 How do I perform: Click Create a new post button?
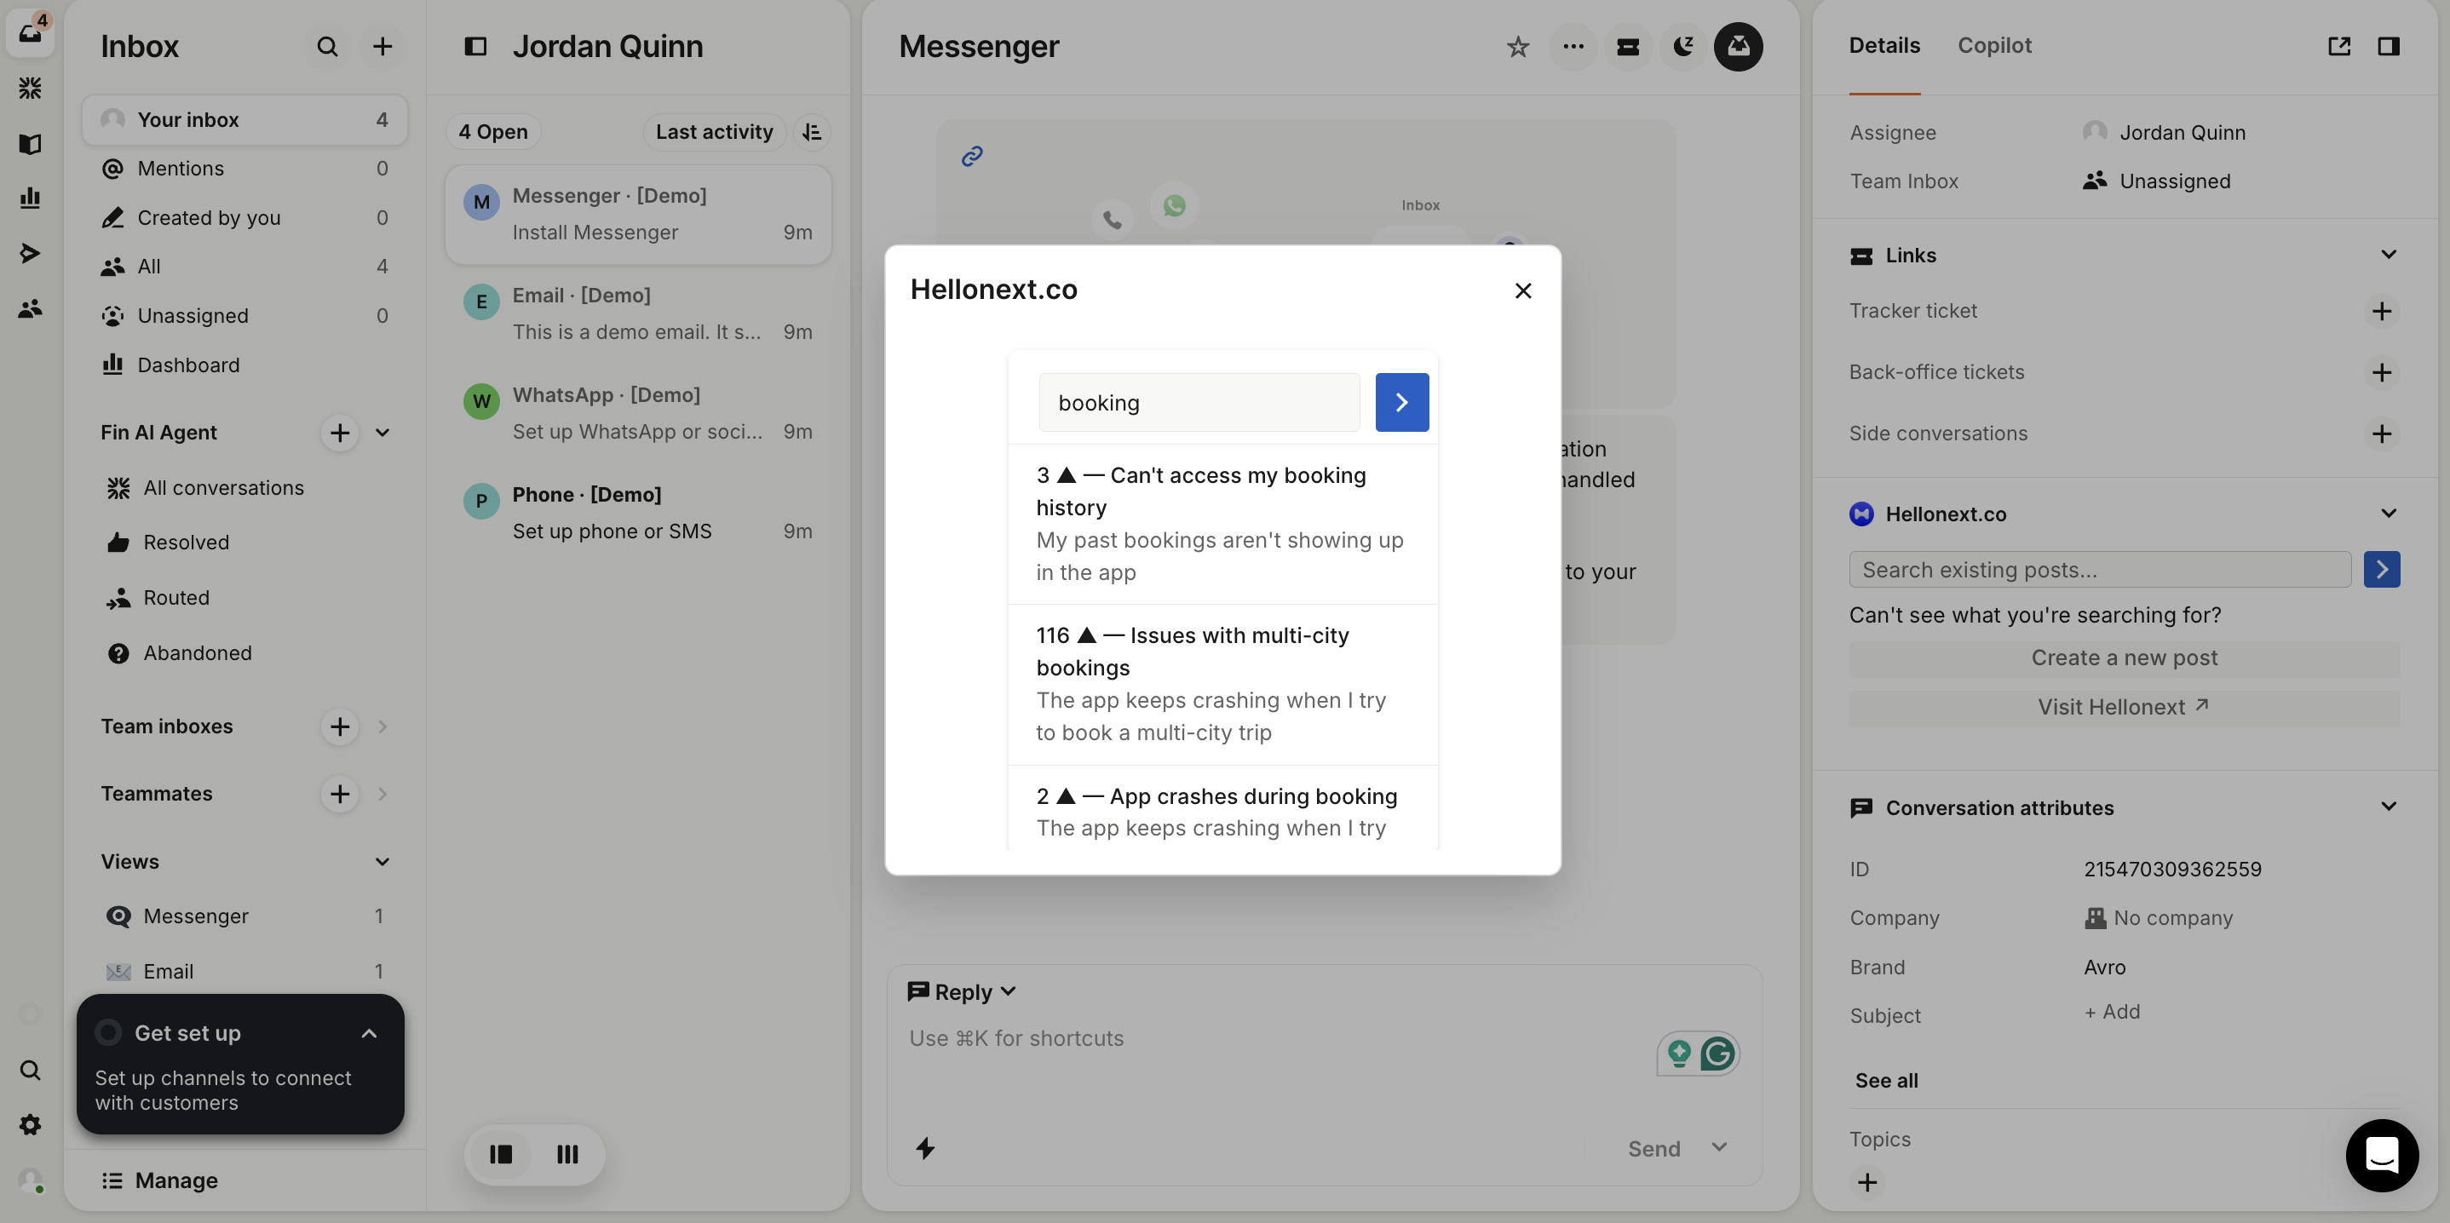(2124, 658)
